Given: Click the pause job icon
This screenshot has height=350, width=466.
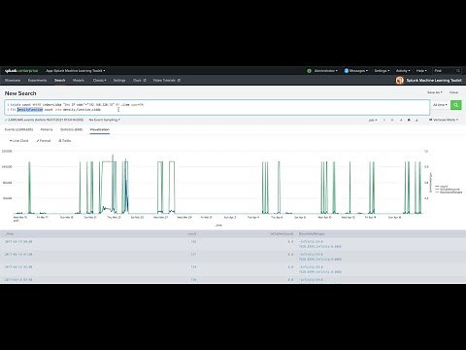Looking at the screenshot, I should (x=384, y=121).
